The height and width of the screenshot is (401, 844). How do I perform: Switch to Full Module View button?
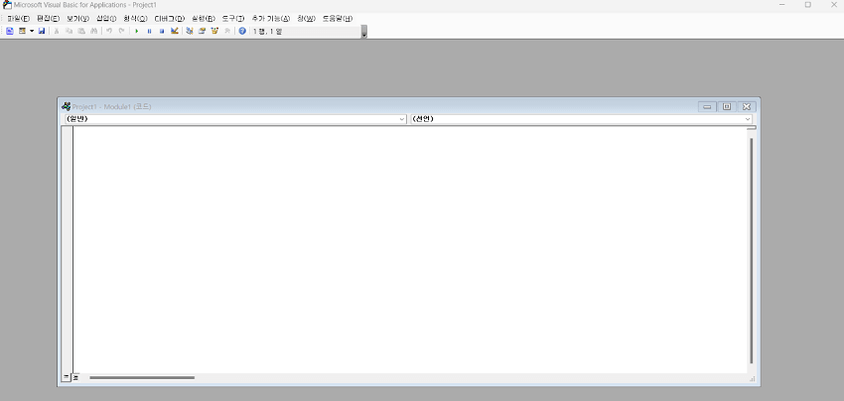(x=75, y=378)
